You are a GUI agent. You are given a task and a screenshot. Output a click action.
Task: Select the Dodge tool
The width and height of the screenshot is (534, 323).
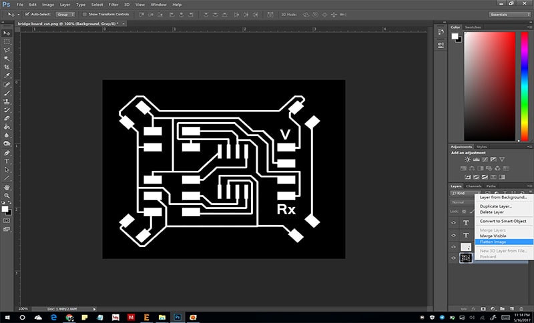click(7, 144)
